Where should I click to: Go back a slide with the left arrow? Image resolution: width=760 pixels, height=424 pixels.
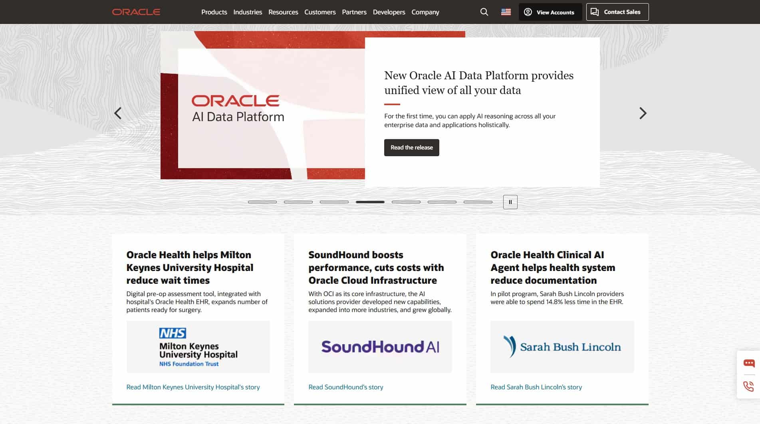pos(118,113)
